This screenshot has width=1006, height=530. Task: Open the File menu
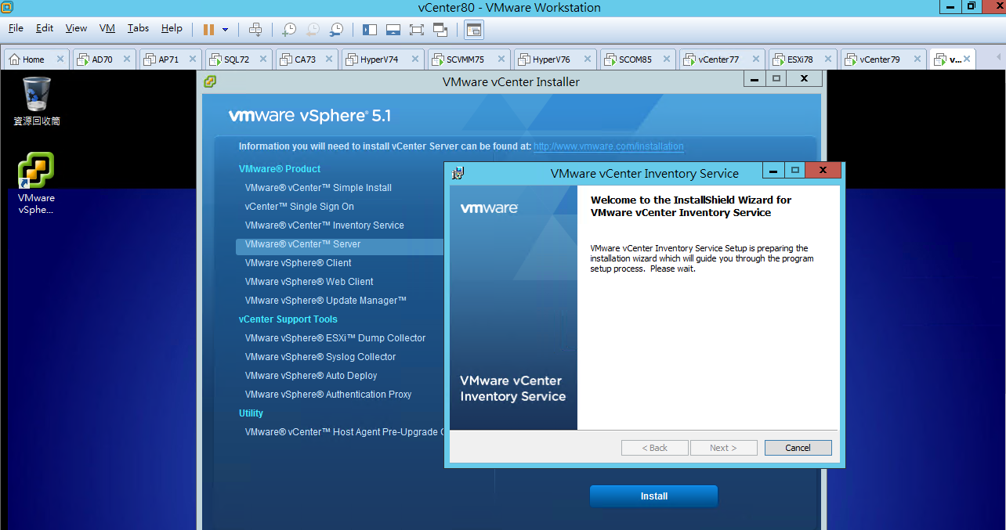tap(16, 28)
